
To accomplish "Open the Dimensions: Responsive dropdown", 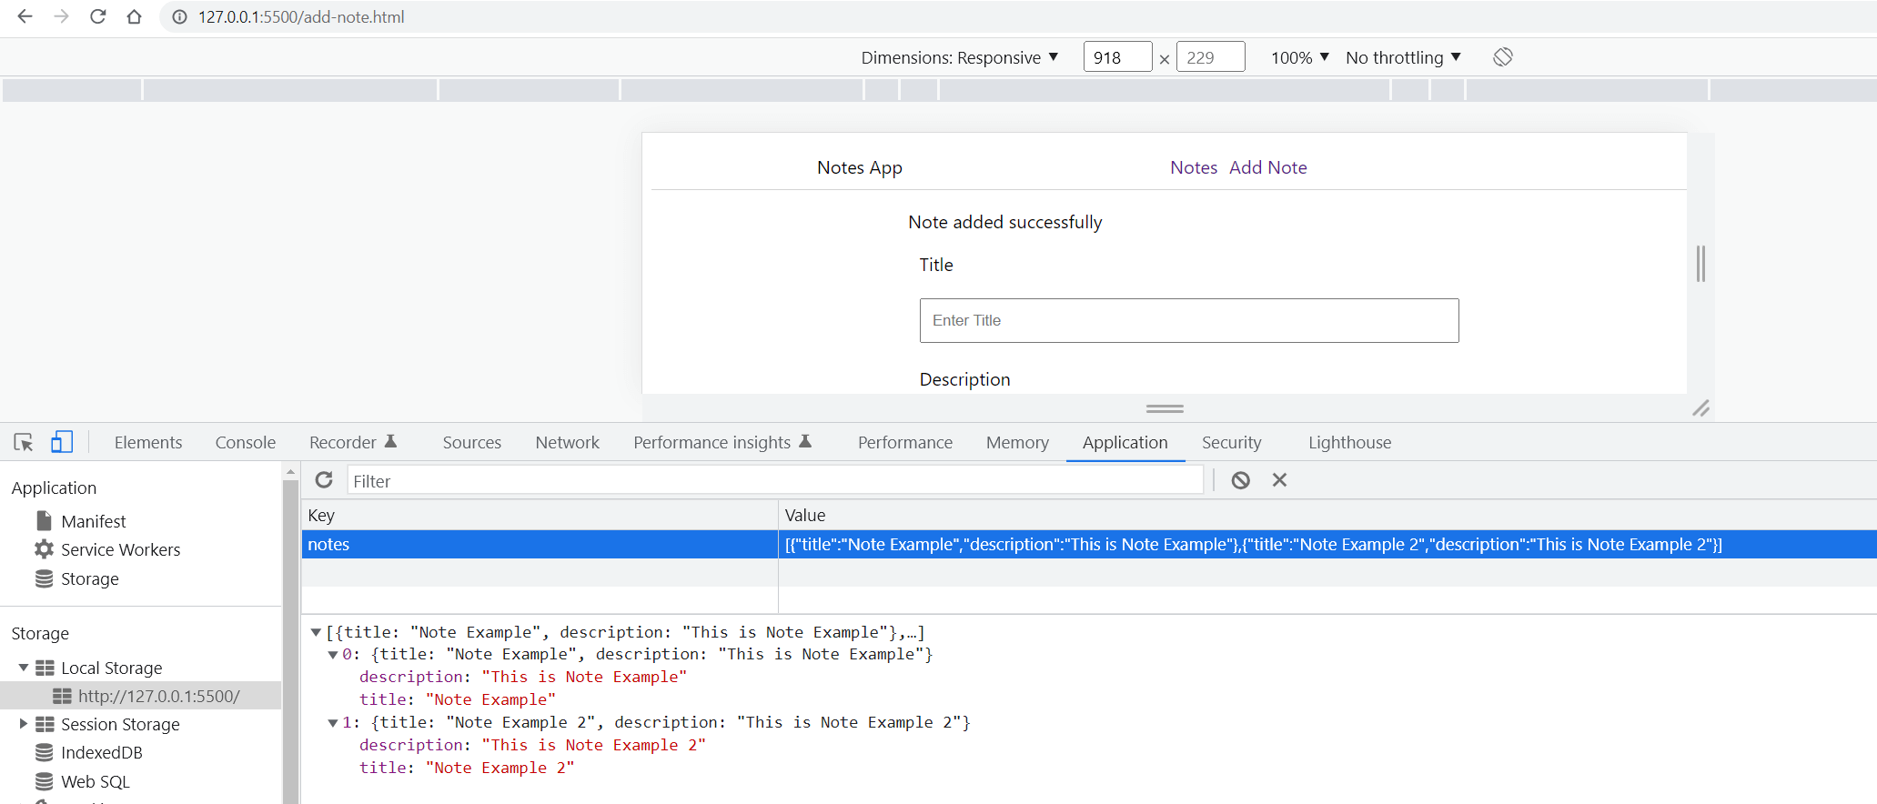I will [960, 57].
